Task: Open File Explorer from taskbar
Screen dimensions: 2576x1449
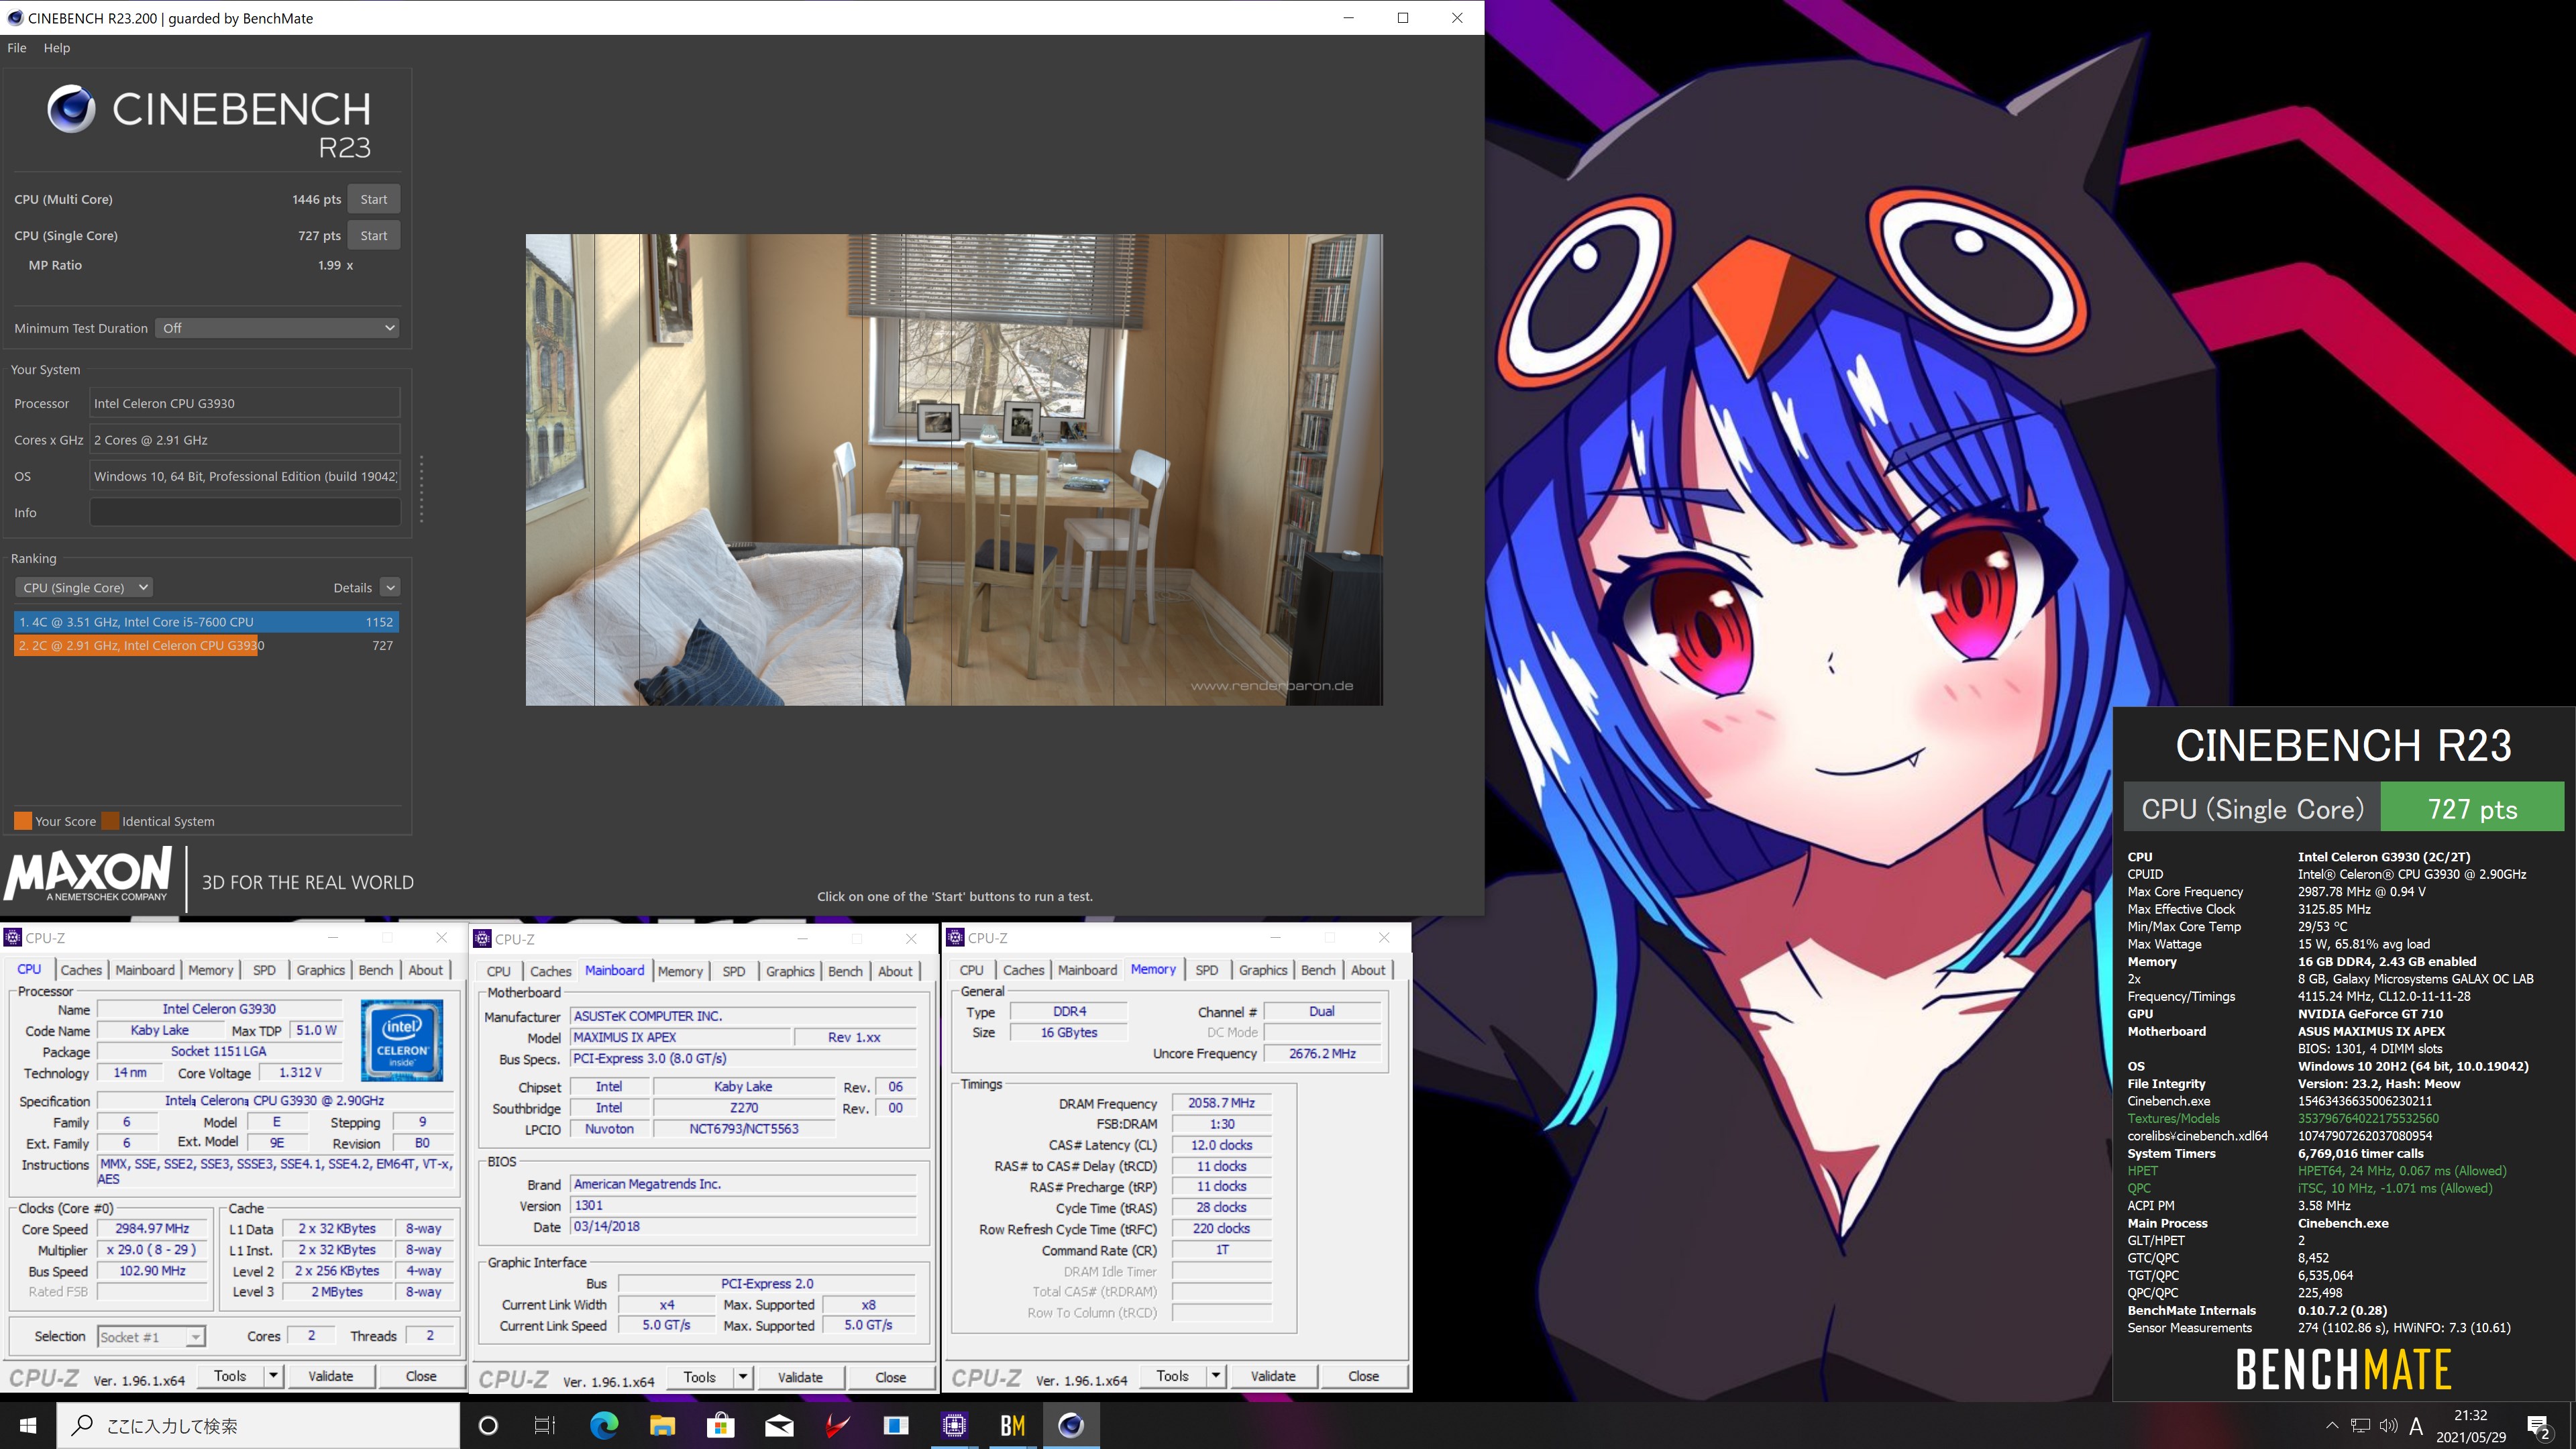Action: tap(662, 1425)
